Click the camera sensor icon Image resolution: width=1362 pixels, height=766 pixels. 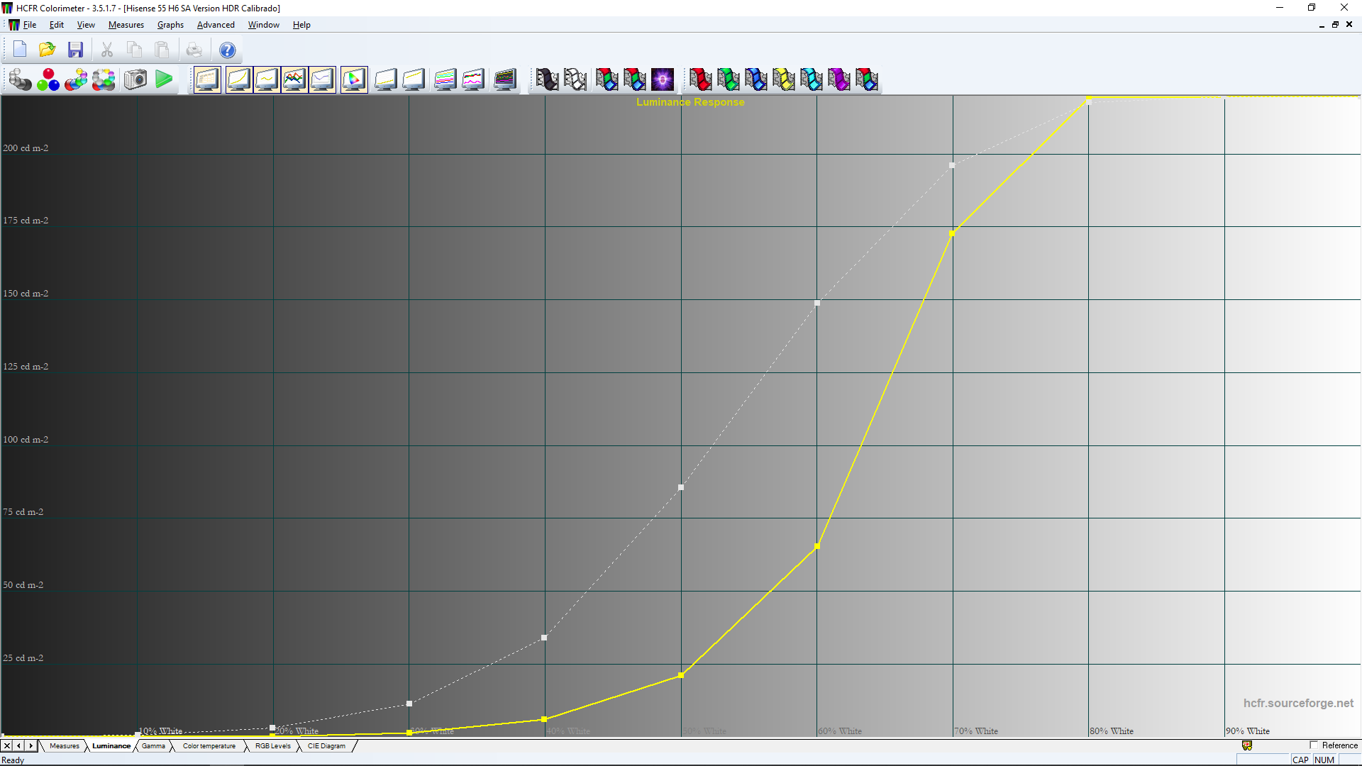(135, 79)
